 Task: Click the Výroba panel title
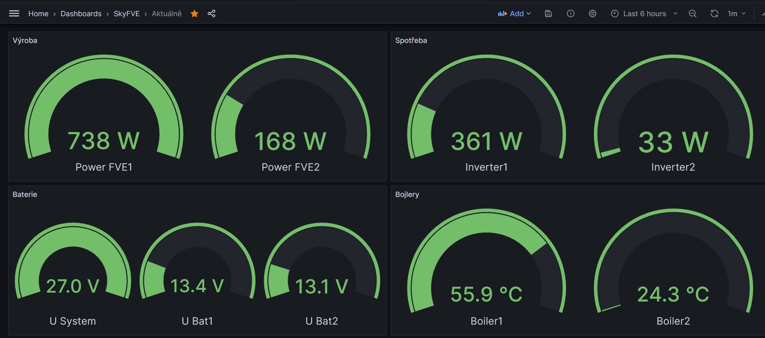click(25, 41)
